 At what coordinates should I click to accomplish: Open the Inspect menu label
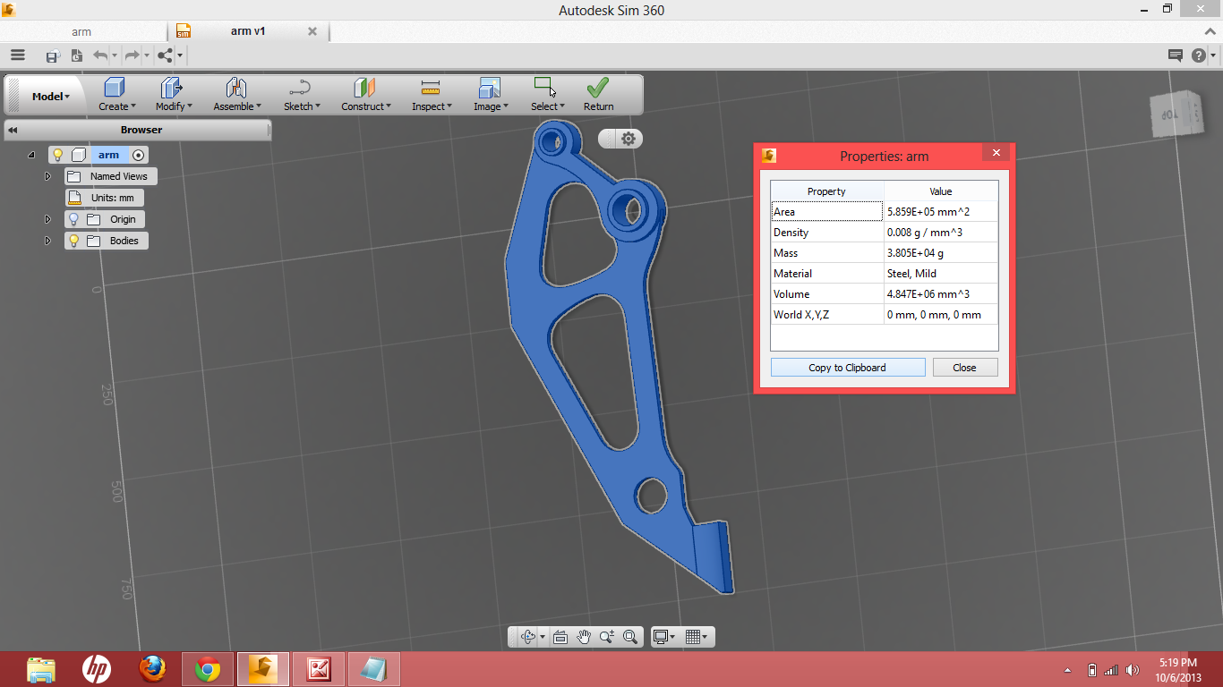click(x=432, y=106)
